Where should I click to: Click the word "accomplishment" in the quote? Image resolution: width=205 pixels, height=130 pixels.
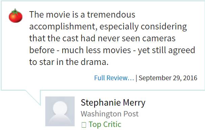pos(63,27)
